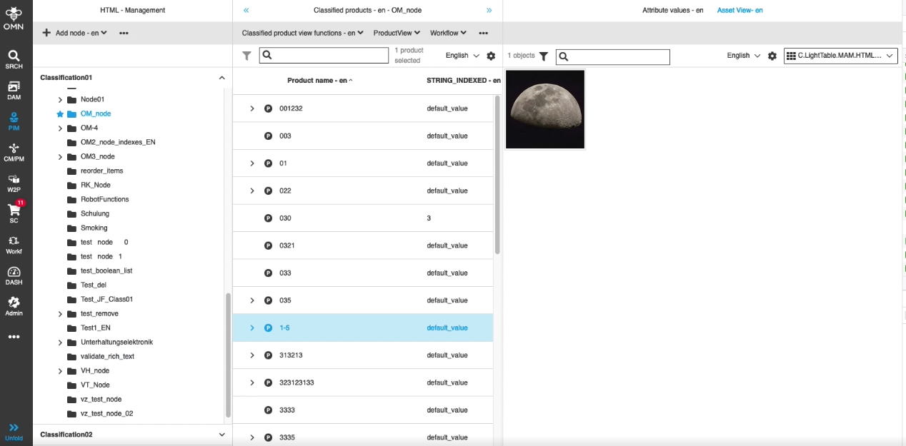Screen dimensions: 906x446
Task: Open the W2P module
Action: (x=14, y=183)
